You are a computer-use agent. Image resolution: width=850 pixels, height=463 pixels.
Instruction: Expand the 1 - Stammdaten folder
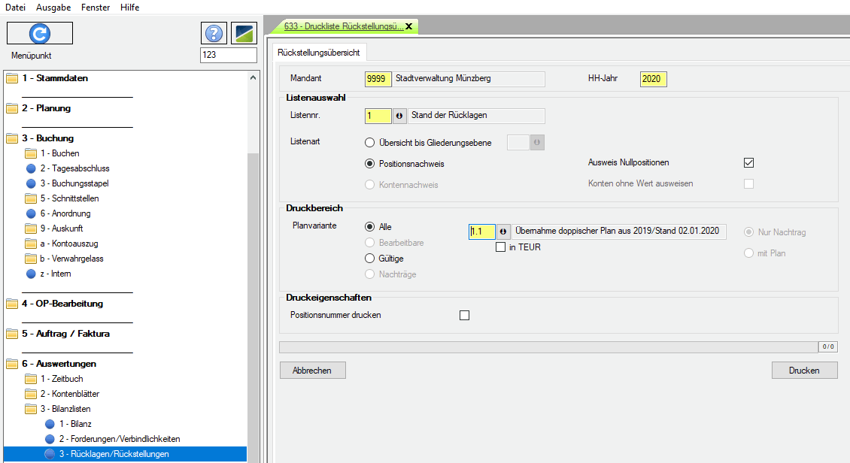coord(54,78)
